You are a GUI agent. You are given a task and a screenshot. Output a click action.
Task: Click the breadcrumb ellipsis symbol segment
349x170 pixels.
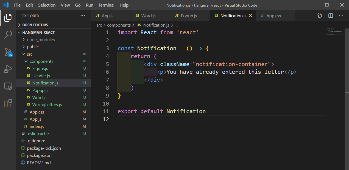(x=176, y=25)
